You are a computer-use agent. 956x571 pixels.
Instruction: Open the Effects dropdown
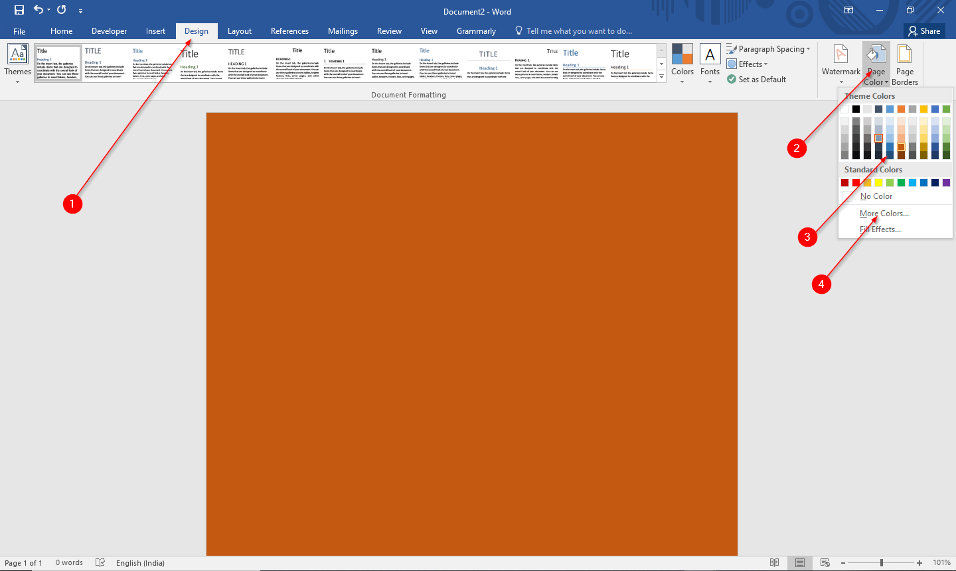pyautogui.click(x=747, y=64)
